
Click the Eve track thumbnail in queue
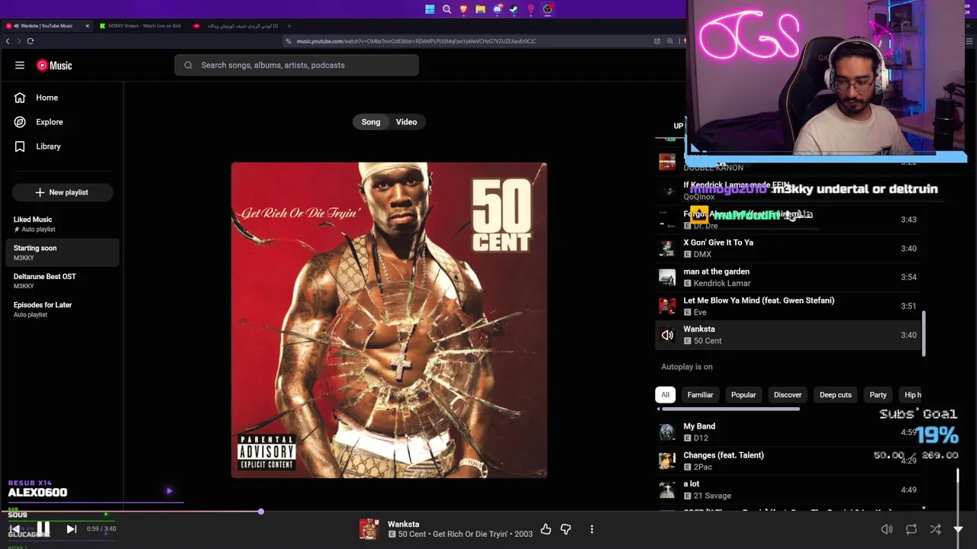667,307
